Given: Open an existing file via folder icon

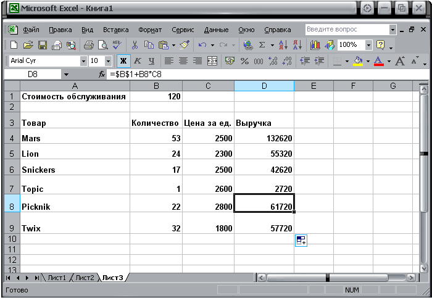Looking at the screenshot, I should point(28,44).
